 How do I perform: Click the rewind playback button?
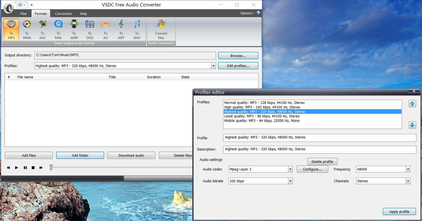click(x=9, y=168)
